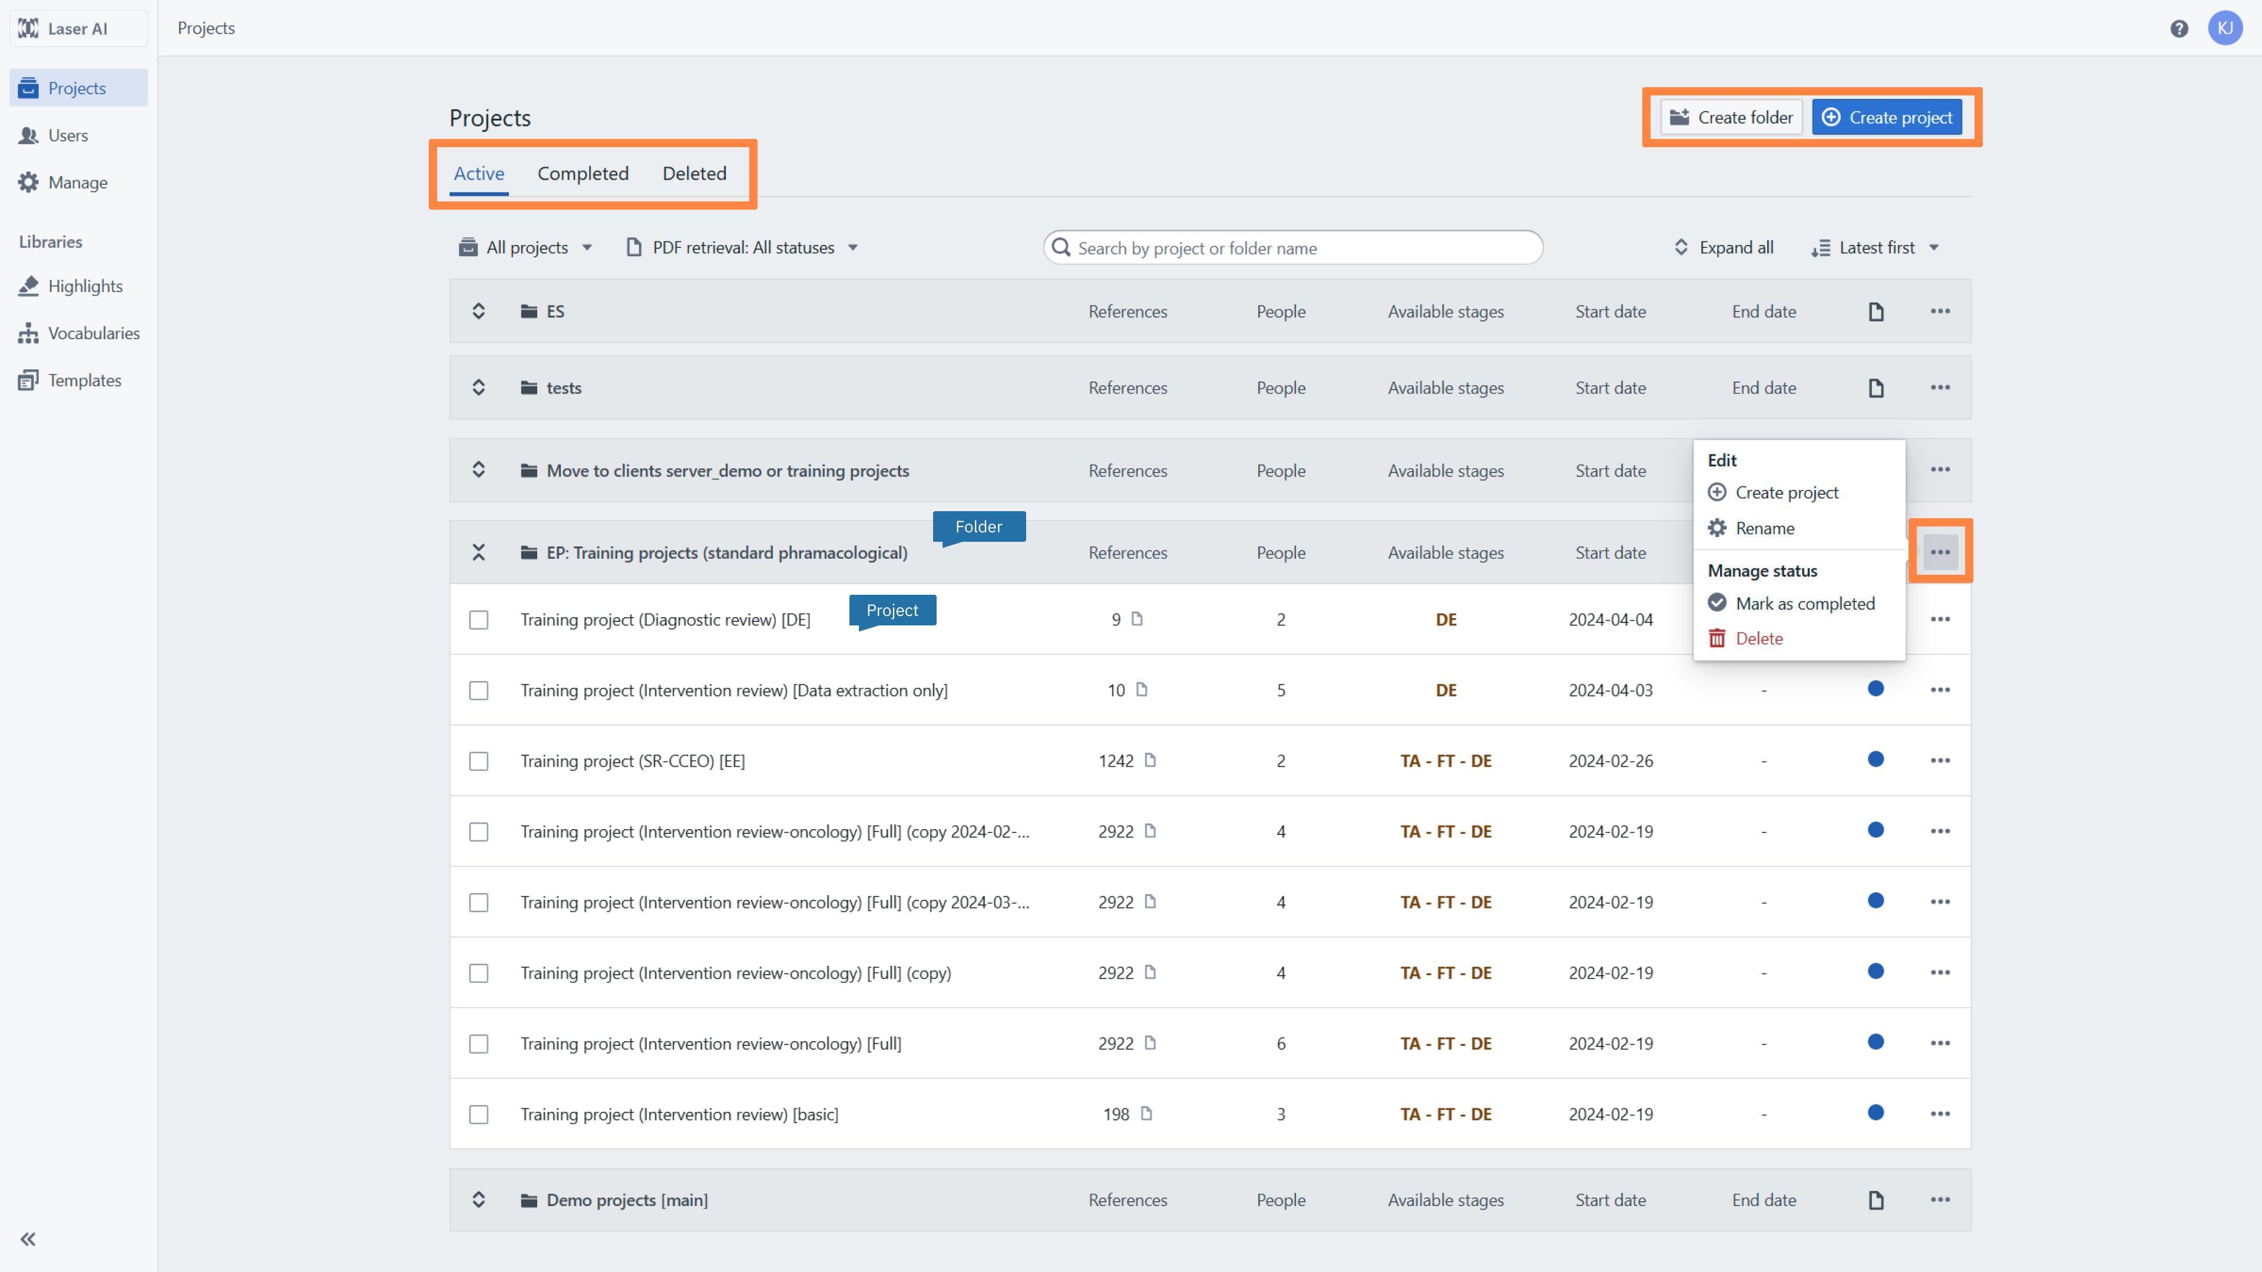Open three-dot menu for Intervention review [basic] project
This screenshot has height=1272, width=2262.
pos(1940,1114)
